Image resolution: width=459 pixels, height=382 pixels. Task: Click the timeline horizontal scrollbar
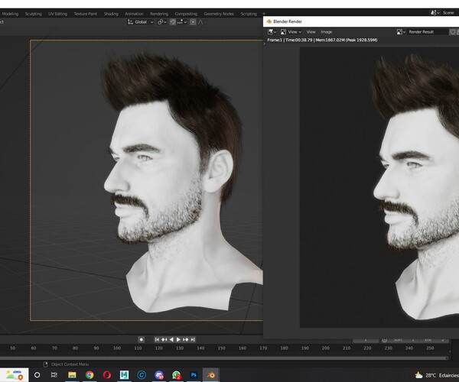click(x=223, y=358)
